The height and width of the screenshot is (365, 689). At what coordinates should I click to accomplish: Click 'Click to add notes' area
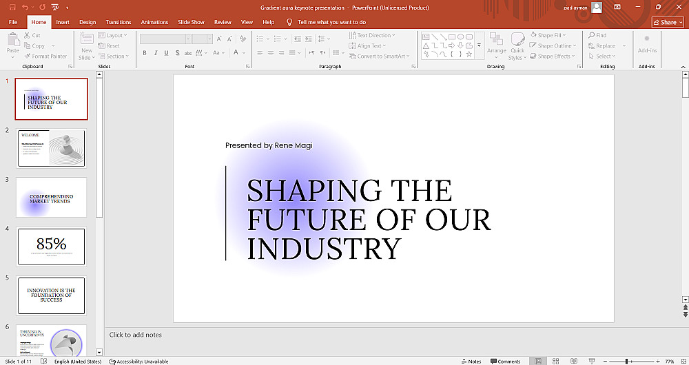136,335
